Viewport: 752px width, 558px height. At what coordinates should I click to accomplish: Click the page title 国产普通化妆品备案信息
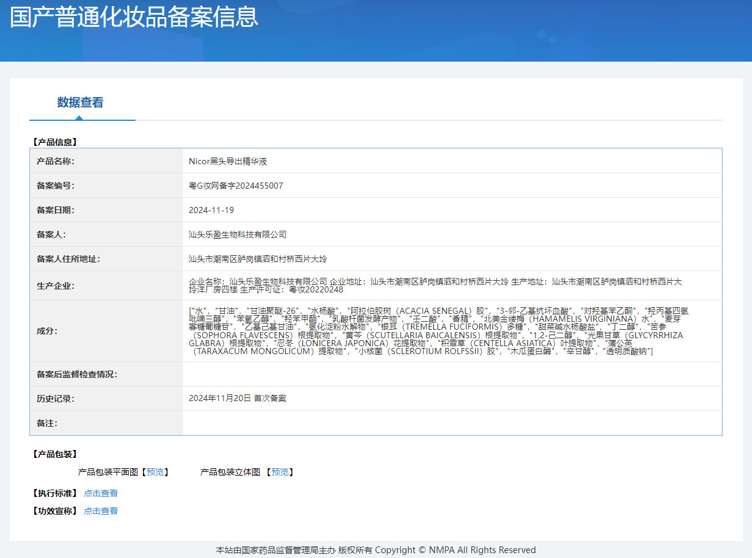[x=134, y=17]
